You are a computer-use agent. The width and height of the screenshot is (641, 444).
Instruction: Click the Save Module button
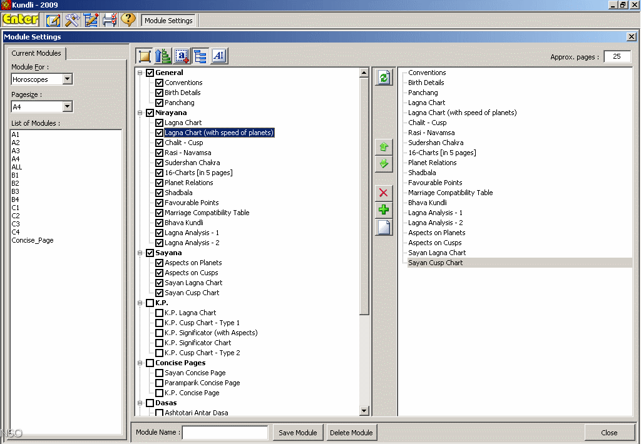[299, 433]
